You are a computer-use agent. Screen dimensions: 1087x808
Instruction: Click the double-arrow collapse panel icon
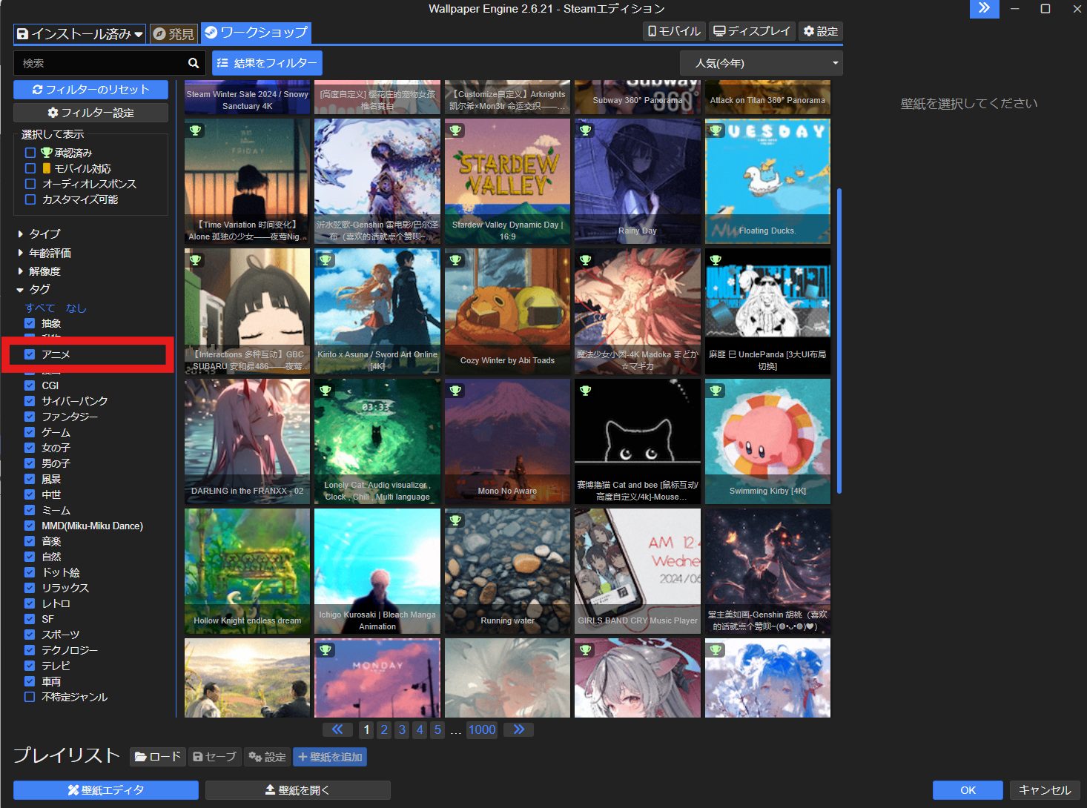coord(984,8)
